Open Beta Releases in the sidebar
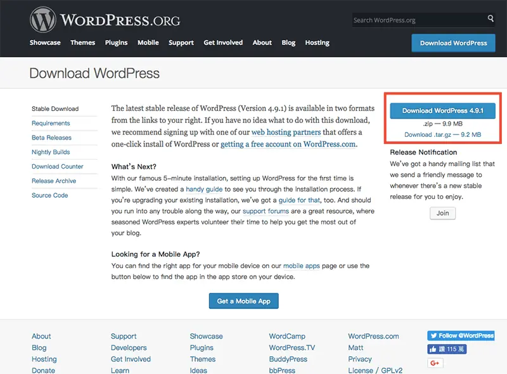This screenshot has width=507, height=374. point(52,138)
